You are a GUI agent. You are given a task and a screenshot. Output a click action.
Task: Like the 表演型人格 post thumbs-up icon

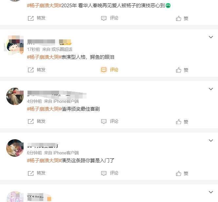[179, 70]
